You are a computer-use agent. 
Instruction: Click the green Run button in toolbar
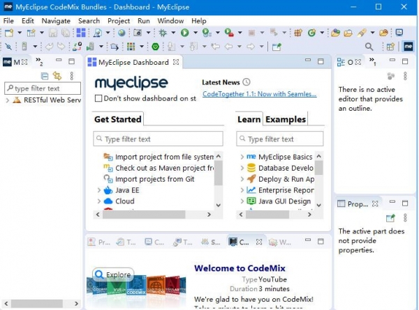click(184, 33)
